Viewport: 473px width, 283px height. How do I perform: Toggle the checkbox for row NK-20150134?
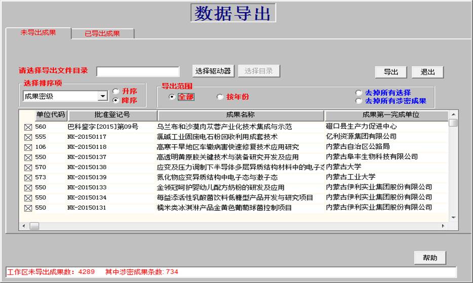point(28,198)
